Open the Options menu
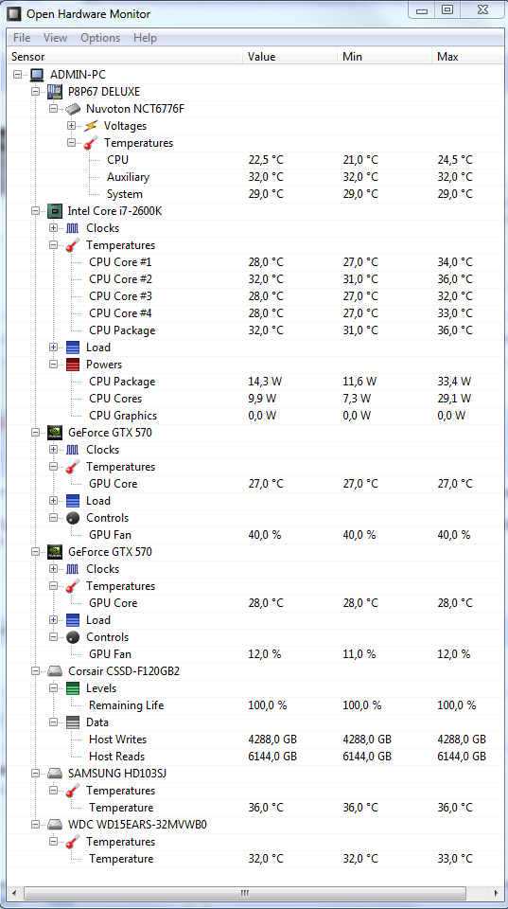 tap(100, 38)
